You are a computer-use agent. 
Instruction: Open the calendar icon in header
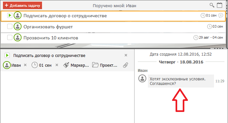[x=220, y=5]
